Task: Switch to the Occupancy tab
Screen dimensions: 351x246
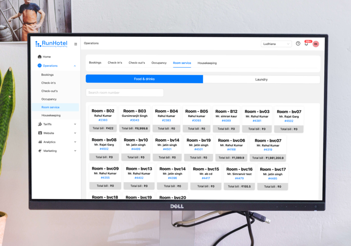Action: (x=159, y=63)
